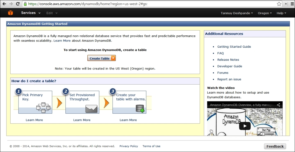This screenshot has width=295, height=152.
Task: Expand the Tanmay Deshpande account menu
Action: 237,13
